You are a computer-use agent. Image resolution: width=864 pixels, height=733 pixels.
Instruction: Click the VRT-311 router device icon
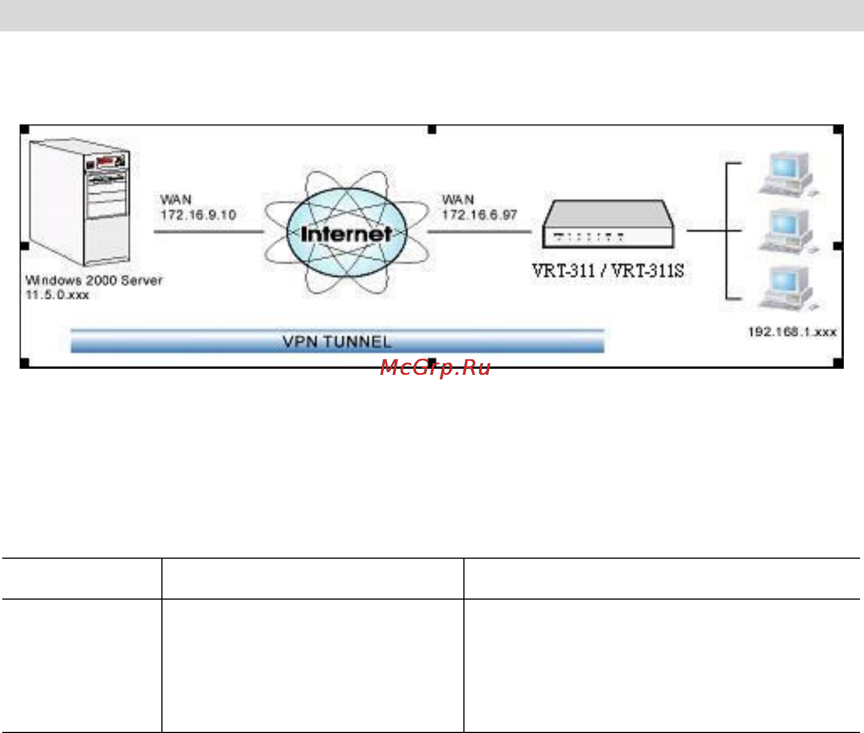point(608,224)
